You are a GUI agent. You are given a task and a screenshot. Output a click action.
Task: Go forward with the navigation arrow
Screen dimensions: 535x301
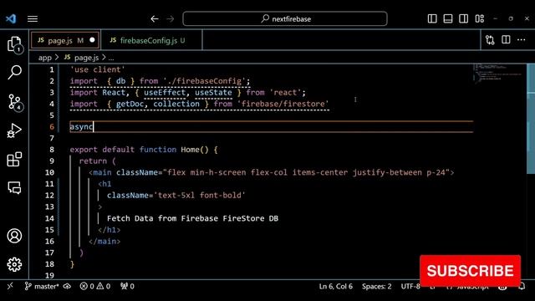(x=171, y=18)
